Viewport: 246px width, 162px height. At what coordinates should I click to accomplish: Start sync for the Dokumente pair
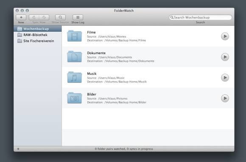pos(225,57)
